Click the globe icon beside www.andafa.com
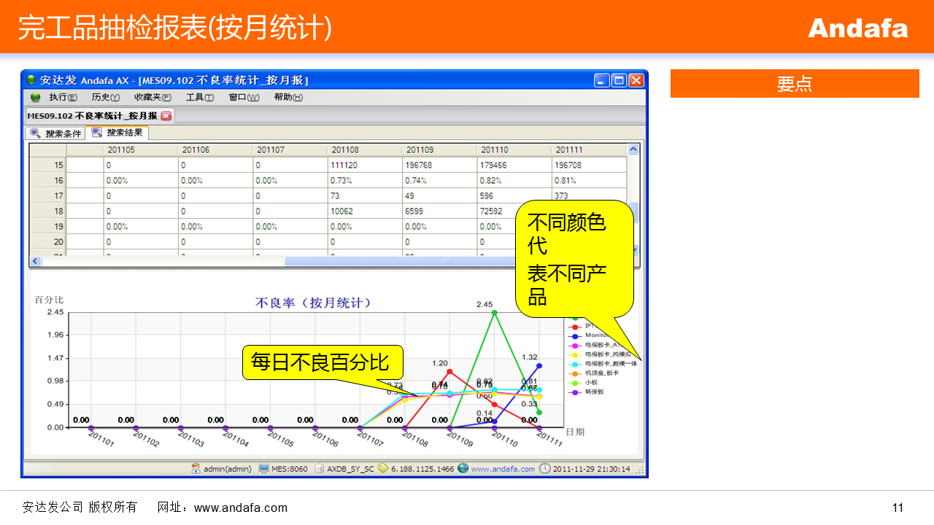Screen dimensions: 934x525 [463, 469]
